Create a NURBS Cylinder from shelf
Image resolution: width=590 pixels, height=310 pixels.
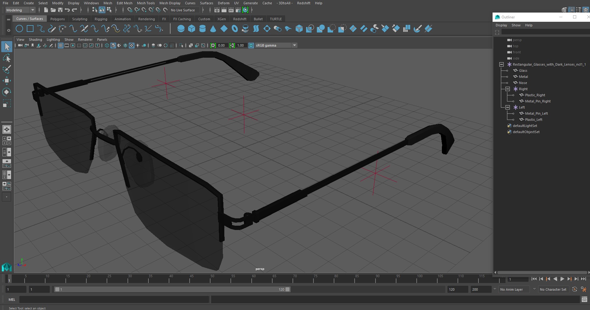(x=203, y=29)
